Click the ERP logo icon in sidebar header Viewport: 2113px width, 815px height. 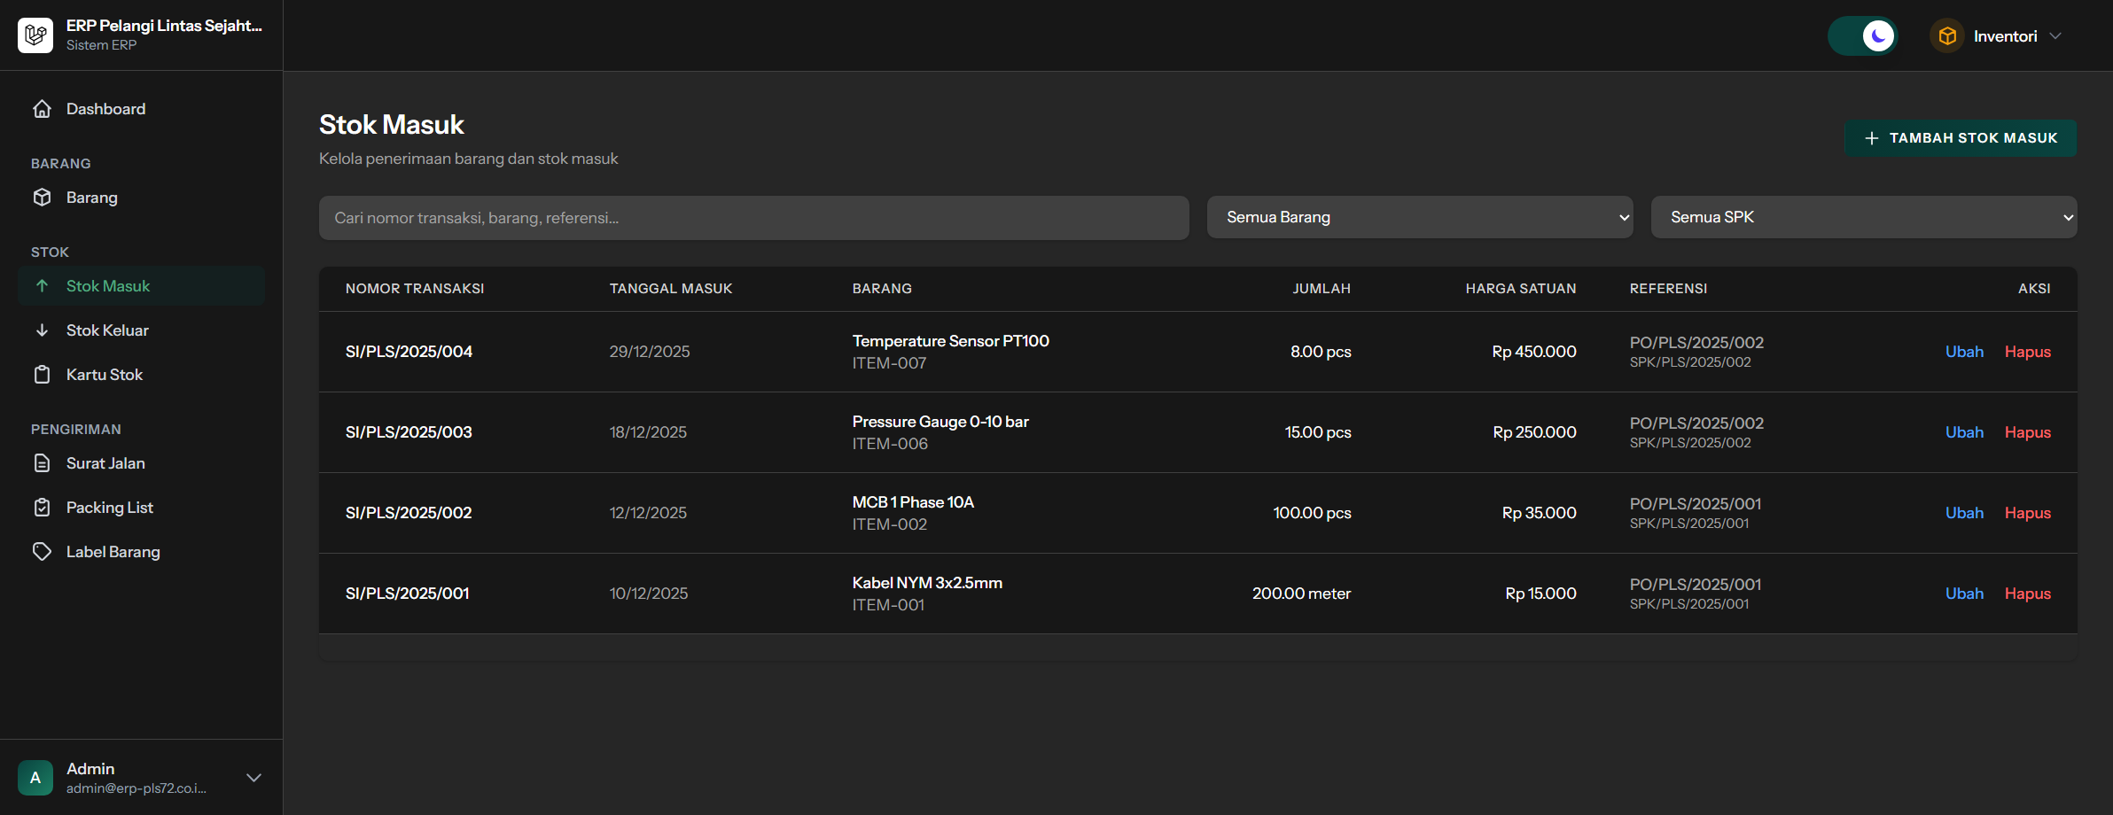(35, 35)
